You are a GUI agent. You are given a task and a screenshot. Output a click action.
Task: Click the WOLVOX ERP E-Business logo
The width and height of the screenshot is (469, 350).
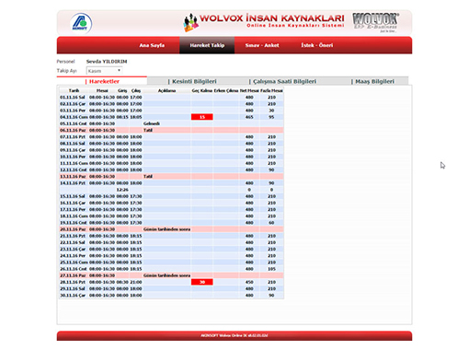(375, 22)
